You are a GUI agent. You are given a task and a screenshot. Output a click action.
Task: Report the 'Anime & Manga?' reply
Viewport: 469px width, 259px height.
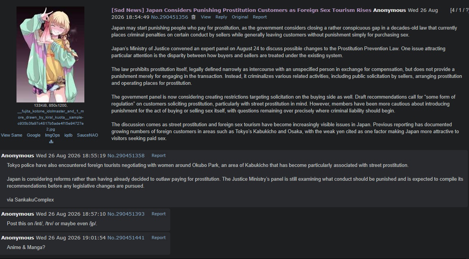(x=159, y=238)
